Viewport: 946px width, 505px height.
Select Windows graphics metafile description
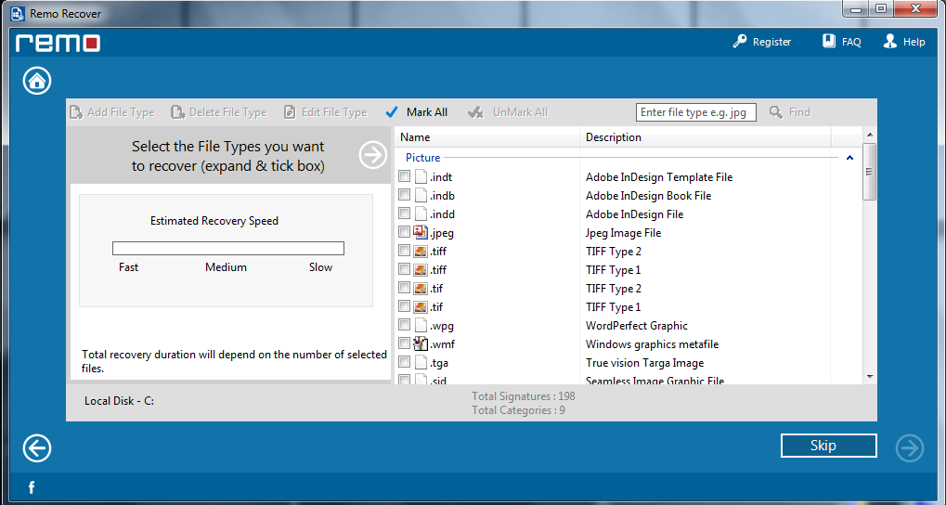[x=653, y=344]
